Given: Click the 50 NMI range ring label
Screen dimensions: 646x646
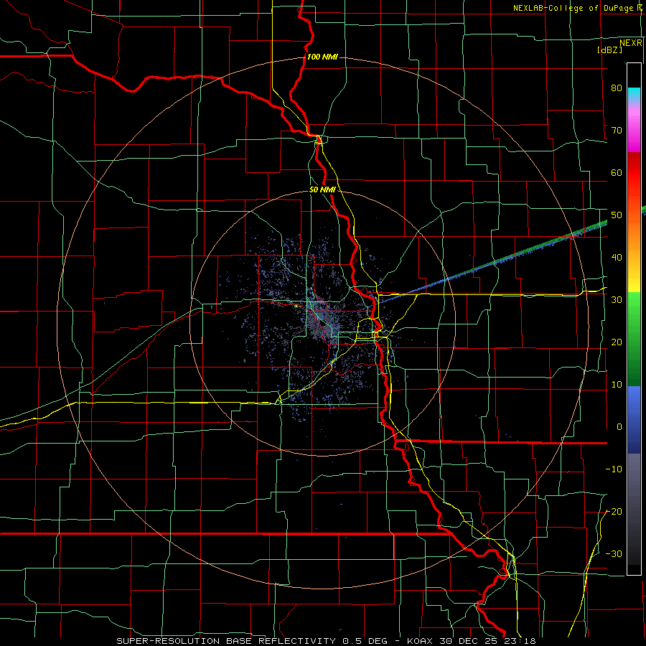Looking at the screenshot, I should click(322, 190).
